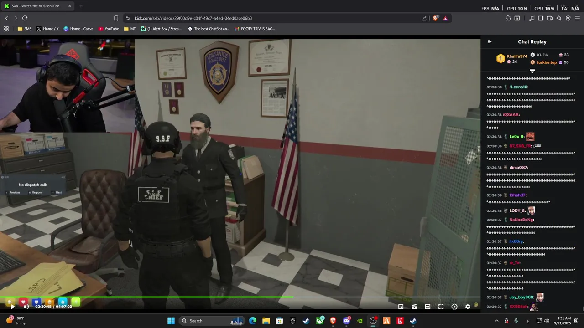Open File Explorer from taskbar

(266, 321)
